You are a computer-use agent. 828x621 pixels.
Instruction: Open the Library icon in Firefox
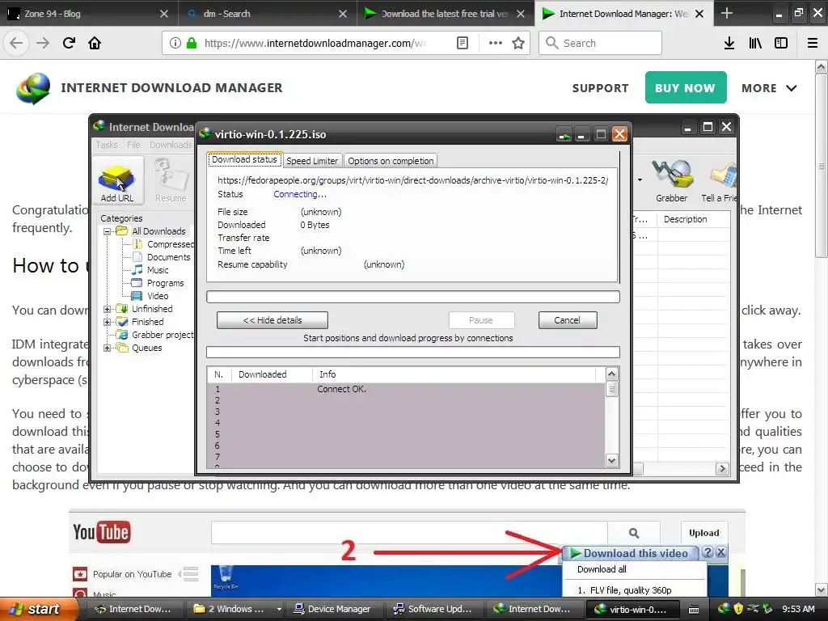pyautogui.click(x=755, y=43)
